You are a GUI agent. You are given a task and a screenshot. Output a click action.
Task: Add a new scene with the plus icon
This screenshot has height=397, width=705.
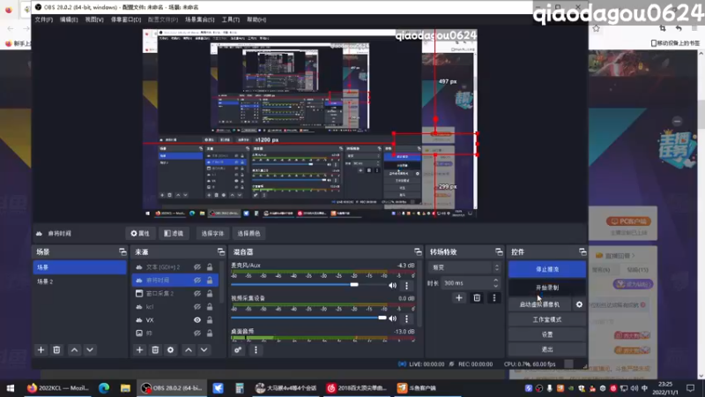coord(41,349)
